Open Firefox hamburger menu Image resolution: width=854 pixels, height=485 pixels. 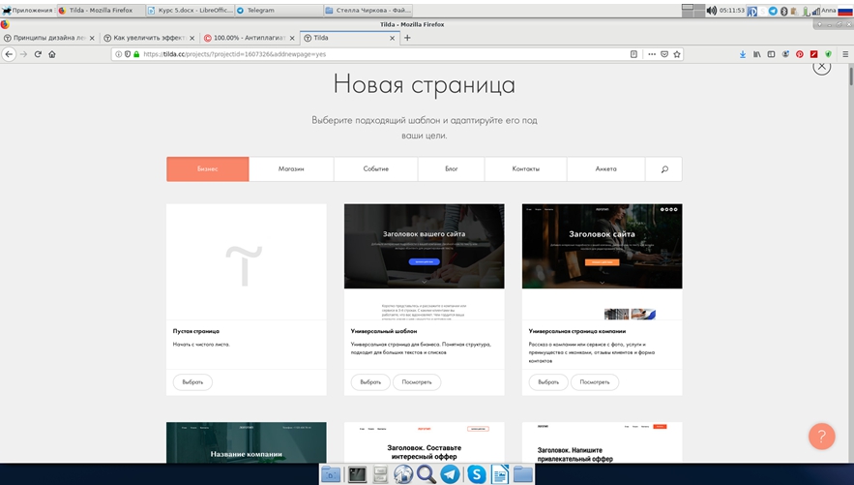845,54
